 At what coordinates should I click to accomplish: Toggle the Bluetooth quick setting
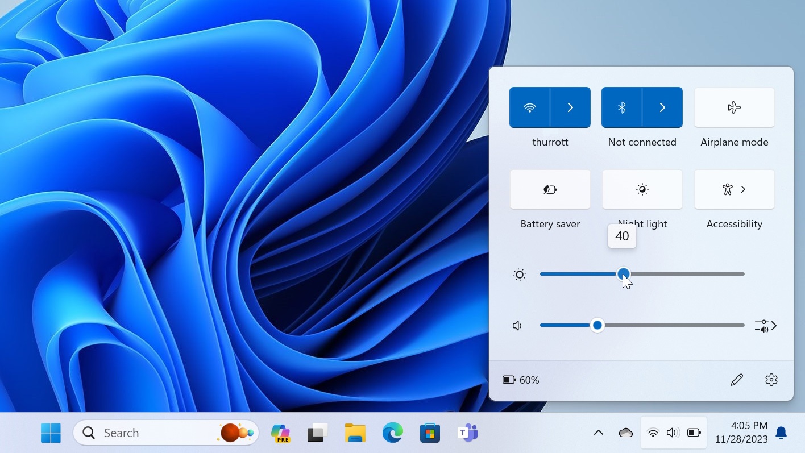[621, 107]
